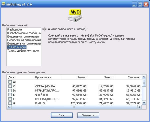Click the 'МУЗЫКА,ФОТО,…' drive label
Screen dimensions: 150x122
point(47,99)
